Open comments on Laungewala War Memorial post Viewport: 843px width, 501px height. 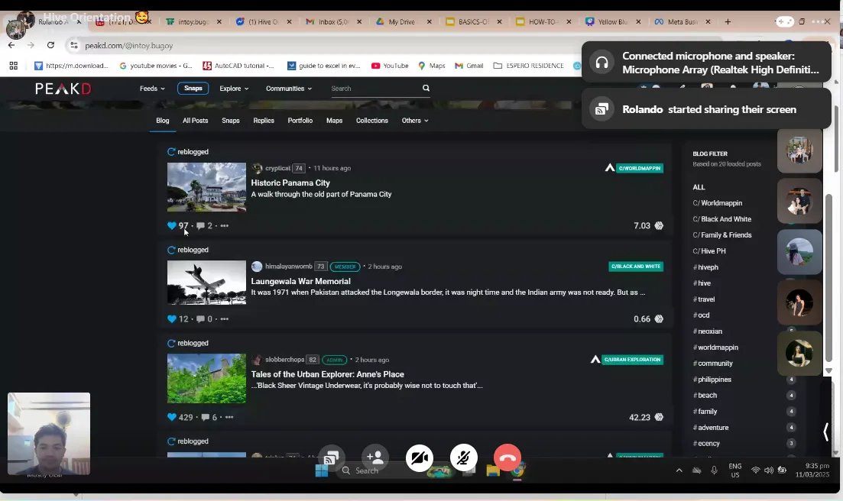(x=200, y=319)
